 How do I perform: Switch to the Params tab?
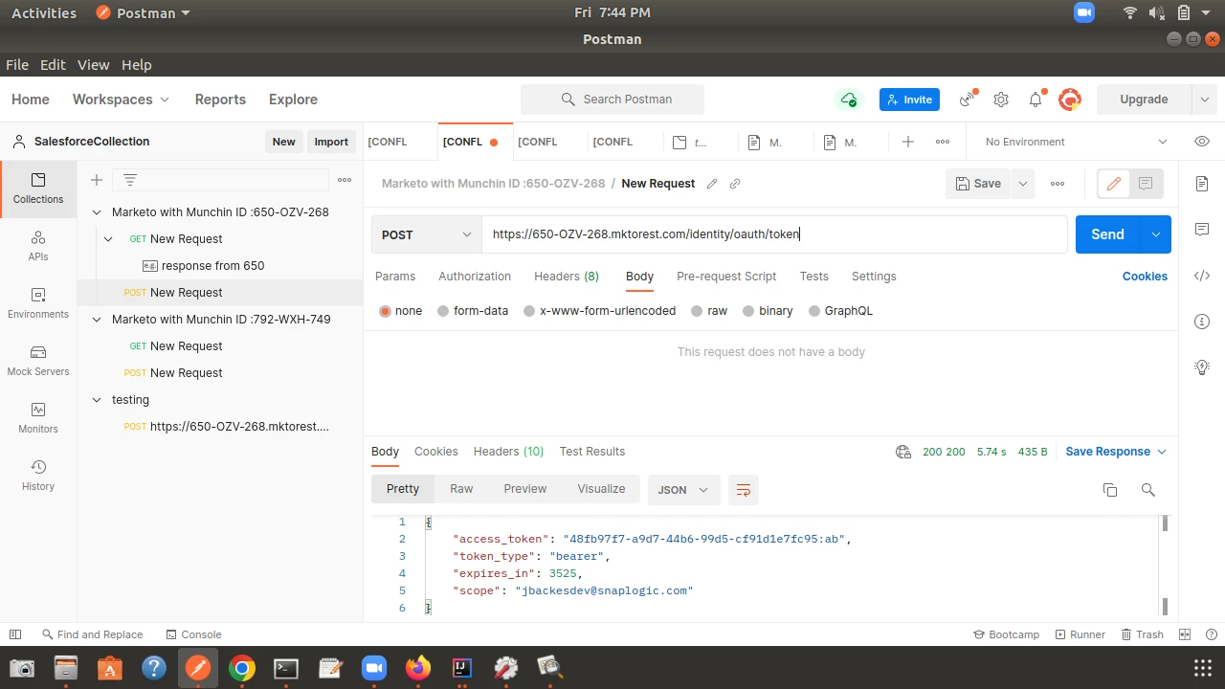tap(395, 277)
